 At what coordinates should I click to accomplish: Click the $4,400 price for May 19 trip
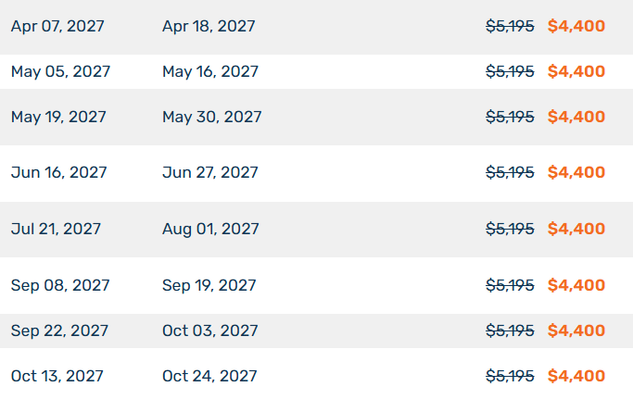click(576, 117)
